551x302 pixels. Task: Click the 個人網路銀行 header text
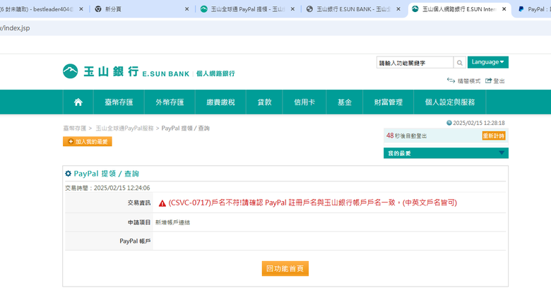215,73
